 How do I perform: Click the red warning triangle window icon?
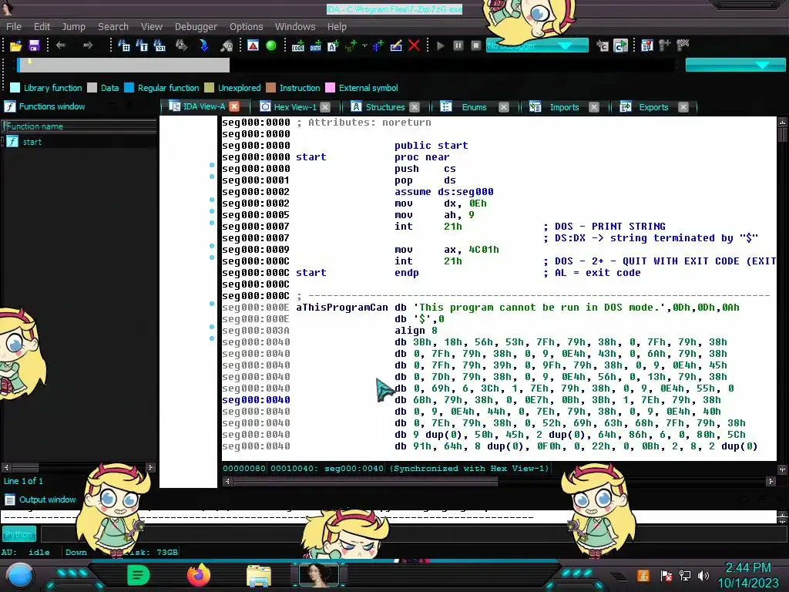253,45
